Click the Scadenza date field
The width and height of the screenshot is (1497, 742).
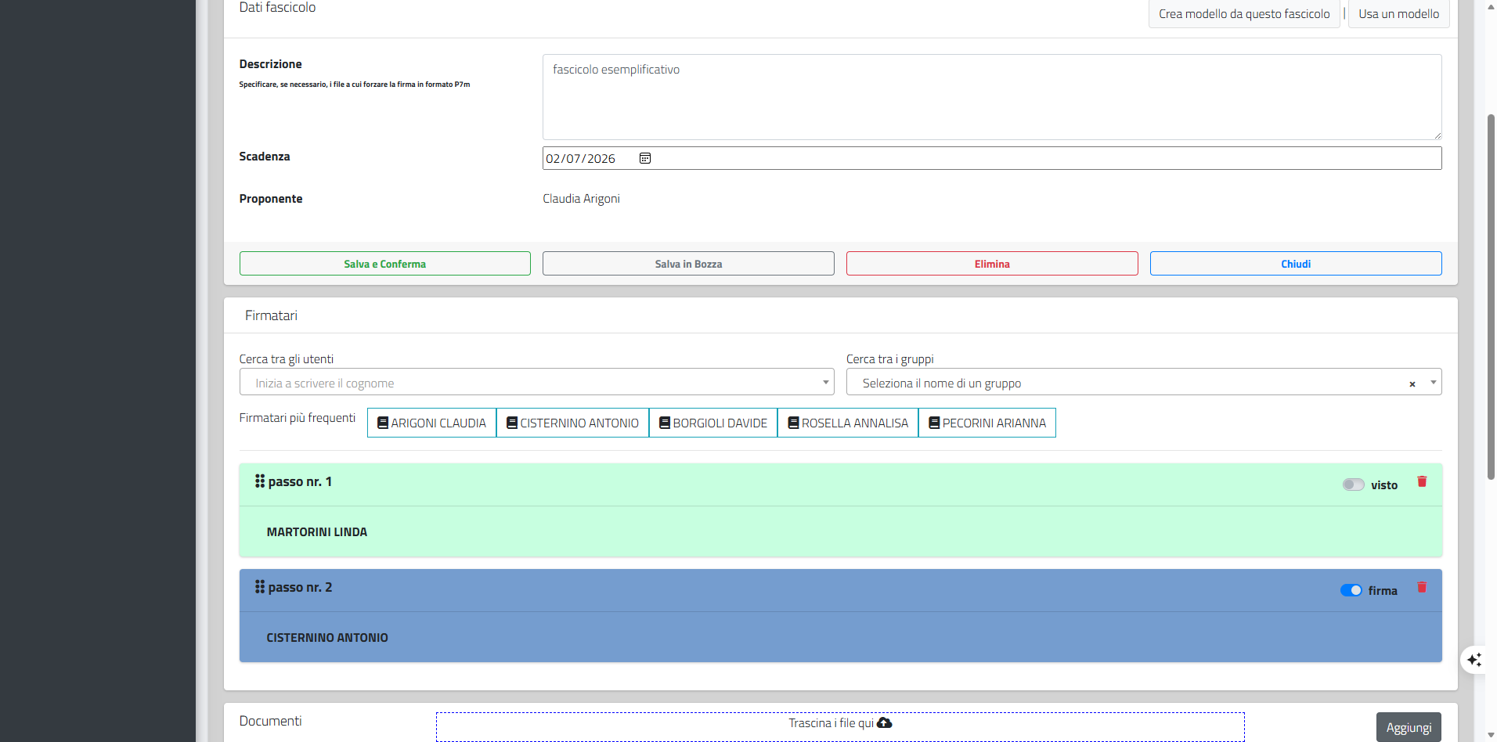(992, 158)
